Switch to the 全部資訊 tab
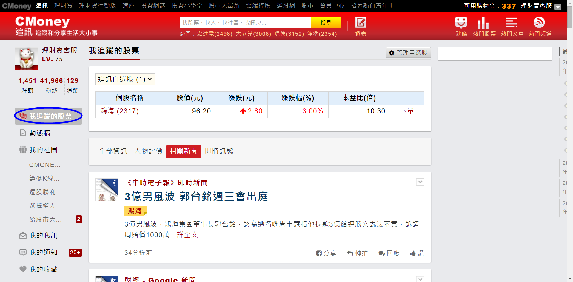573x282 pixels. (x=113, y=151)
